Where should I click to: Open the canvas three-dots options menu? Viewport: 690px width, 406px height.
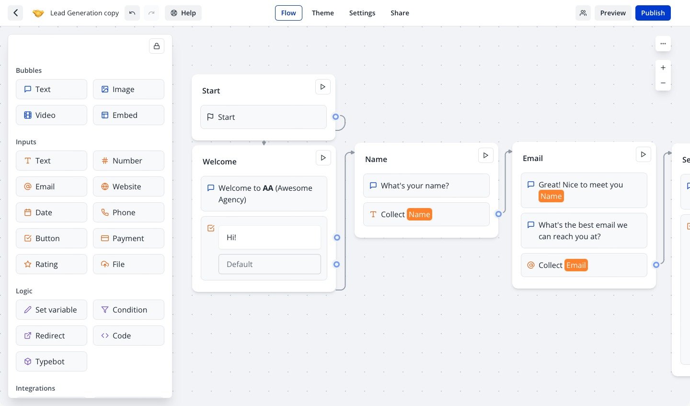663,44
